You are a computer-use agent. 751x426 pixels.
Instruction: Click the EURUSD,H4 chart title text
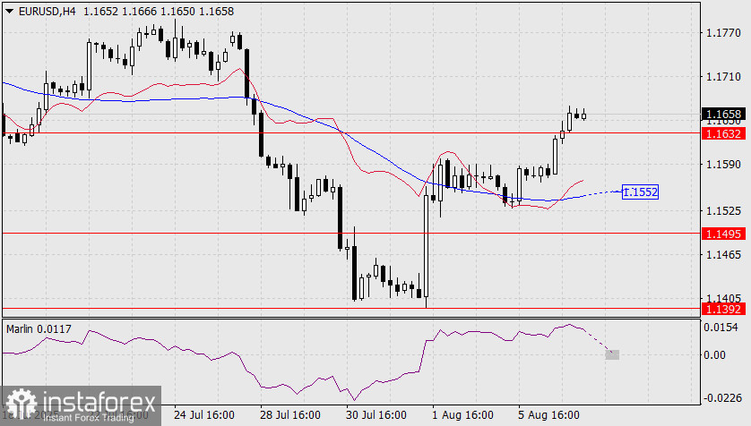click(47, 11)
